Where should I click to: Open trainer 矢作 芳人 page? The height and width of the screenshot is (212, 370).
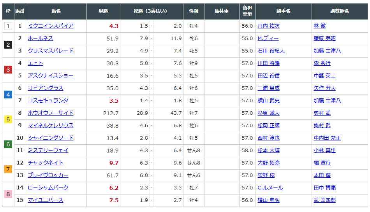(324, 88)
